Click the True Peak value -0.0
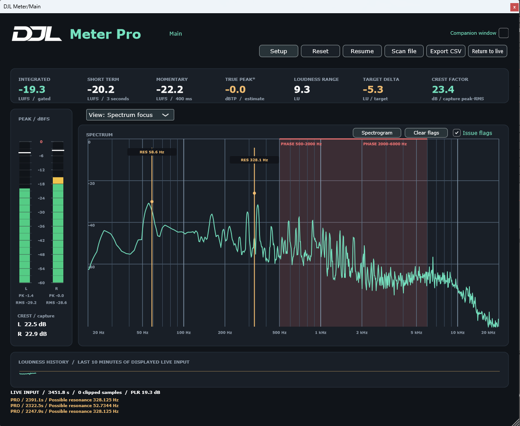520x426 pixels. pyautogui.click(x=235, y=90)
